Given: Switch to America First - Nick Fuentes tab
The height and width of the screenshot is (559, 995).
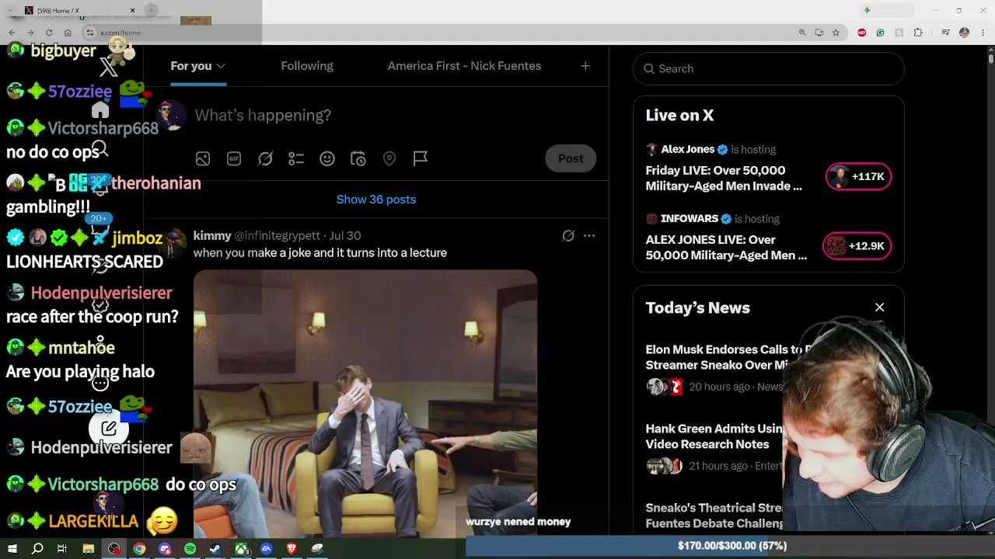Looking at the screenshot, I should point(464,66).
